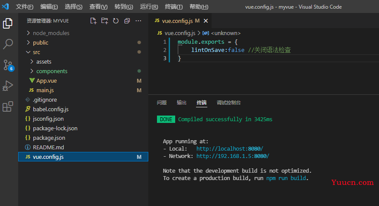379x206 pixels.
Task: Expand the public folder
Action: [28, 42]
